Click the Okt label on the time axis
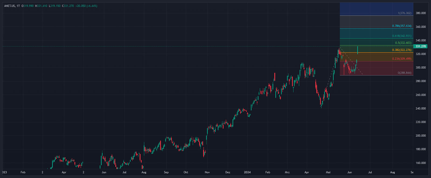Viewport: 431px width, 178px height. [x=186, y=172]
